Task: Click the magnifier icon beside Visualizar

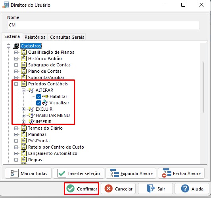Action: (45, 103)
